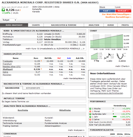
Task: Open the Nasdaq other OTC link
Action: click(12, 67)
